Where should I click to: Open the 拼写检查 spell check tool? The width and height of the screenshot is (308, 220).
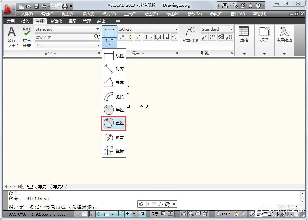27,37
